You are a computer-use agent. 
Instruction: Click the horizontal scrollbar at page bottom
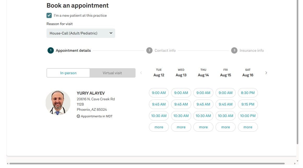(x=146, y=164)
